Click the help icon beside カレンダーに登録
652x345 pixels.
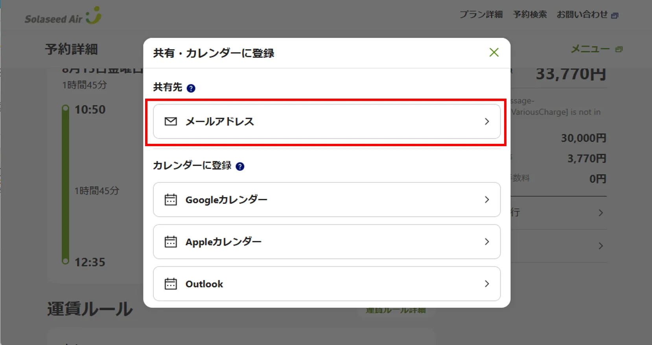[x=240, y=166]
